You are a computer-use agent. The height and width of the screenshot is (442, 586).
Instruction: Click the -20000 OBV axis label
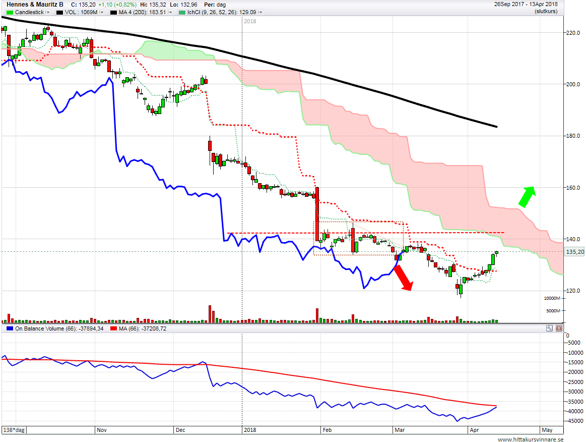[575, 372]
